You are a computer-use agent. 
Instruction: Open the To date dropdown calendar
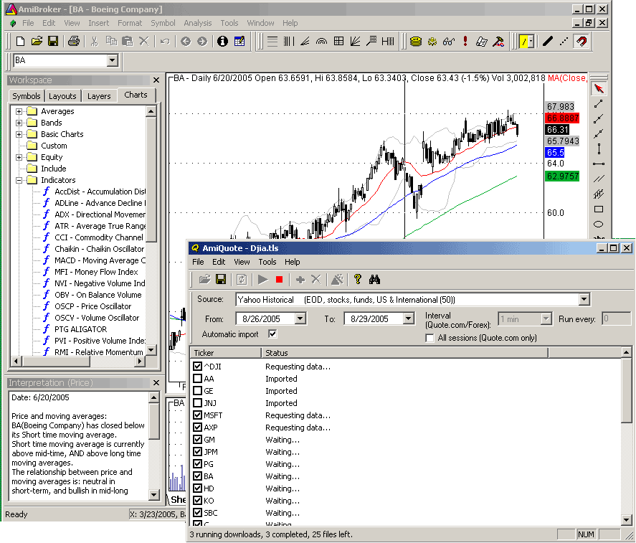[409, 318]
